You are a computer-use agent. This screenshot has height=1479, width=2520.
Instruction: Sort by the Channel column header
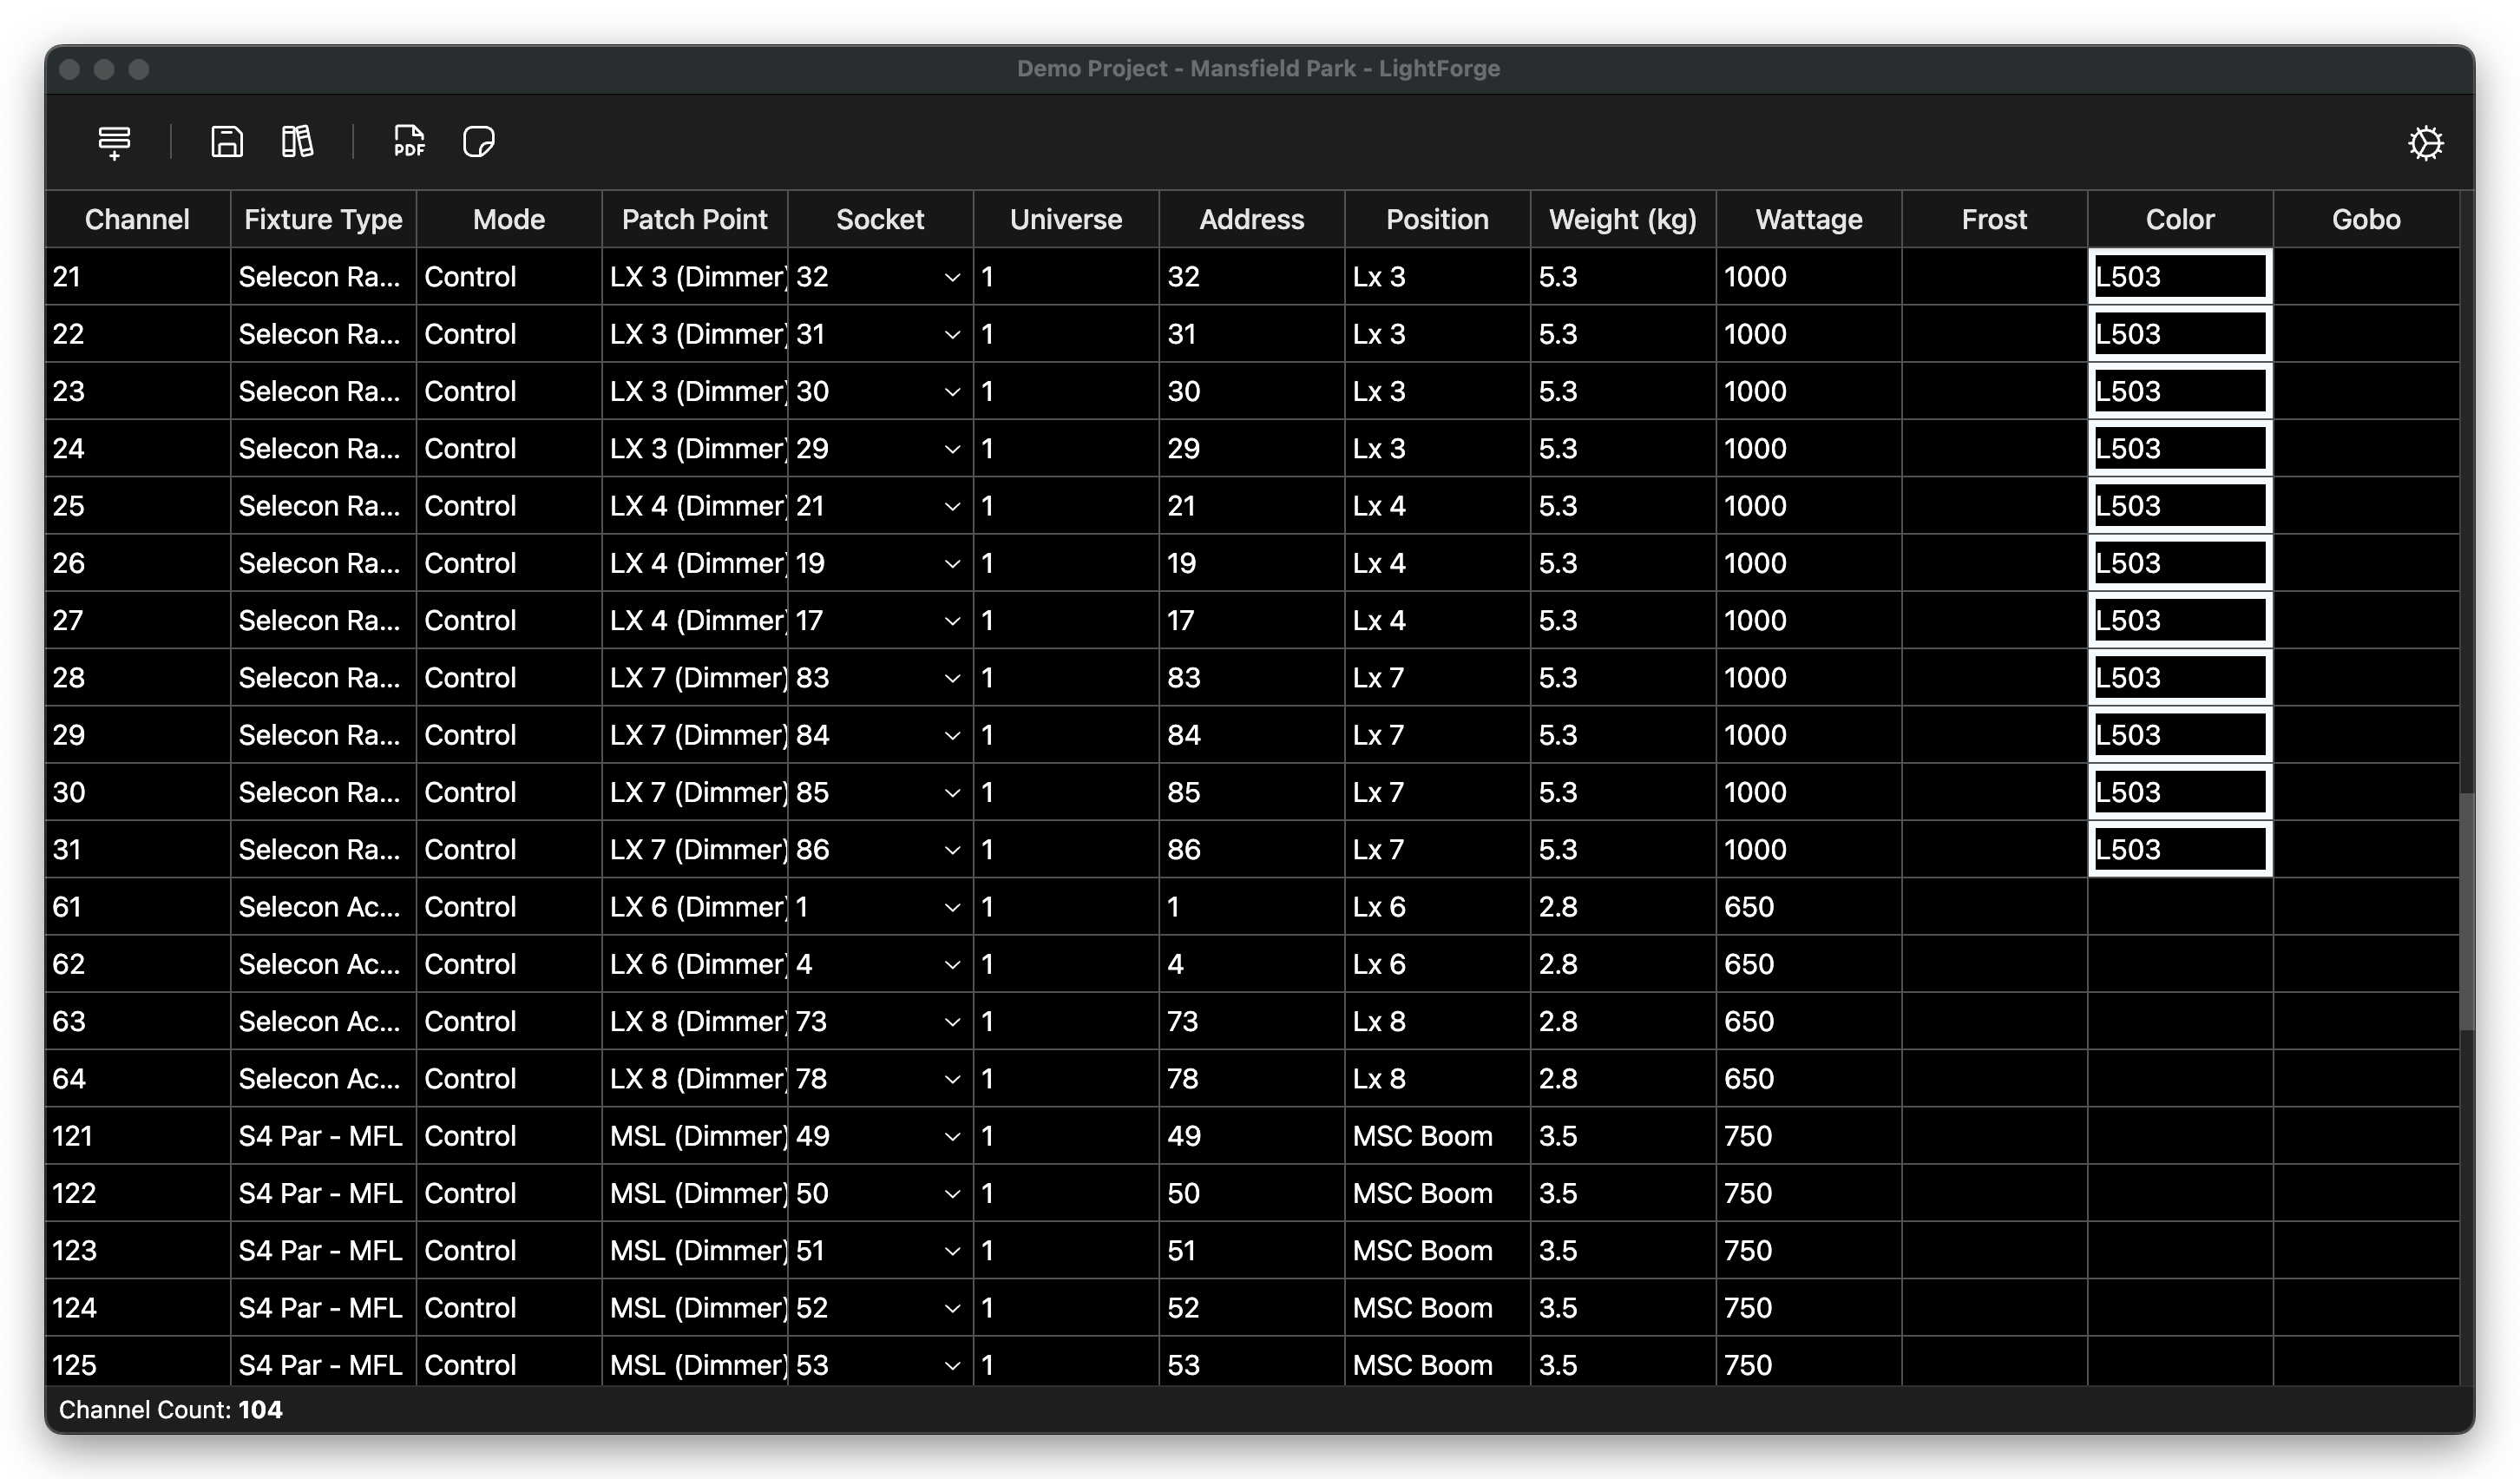(x=137, y=219)
